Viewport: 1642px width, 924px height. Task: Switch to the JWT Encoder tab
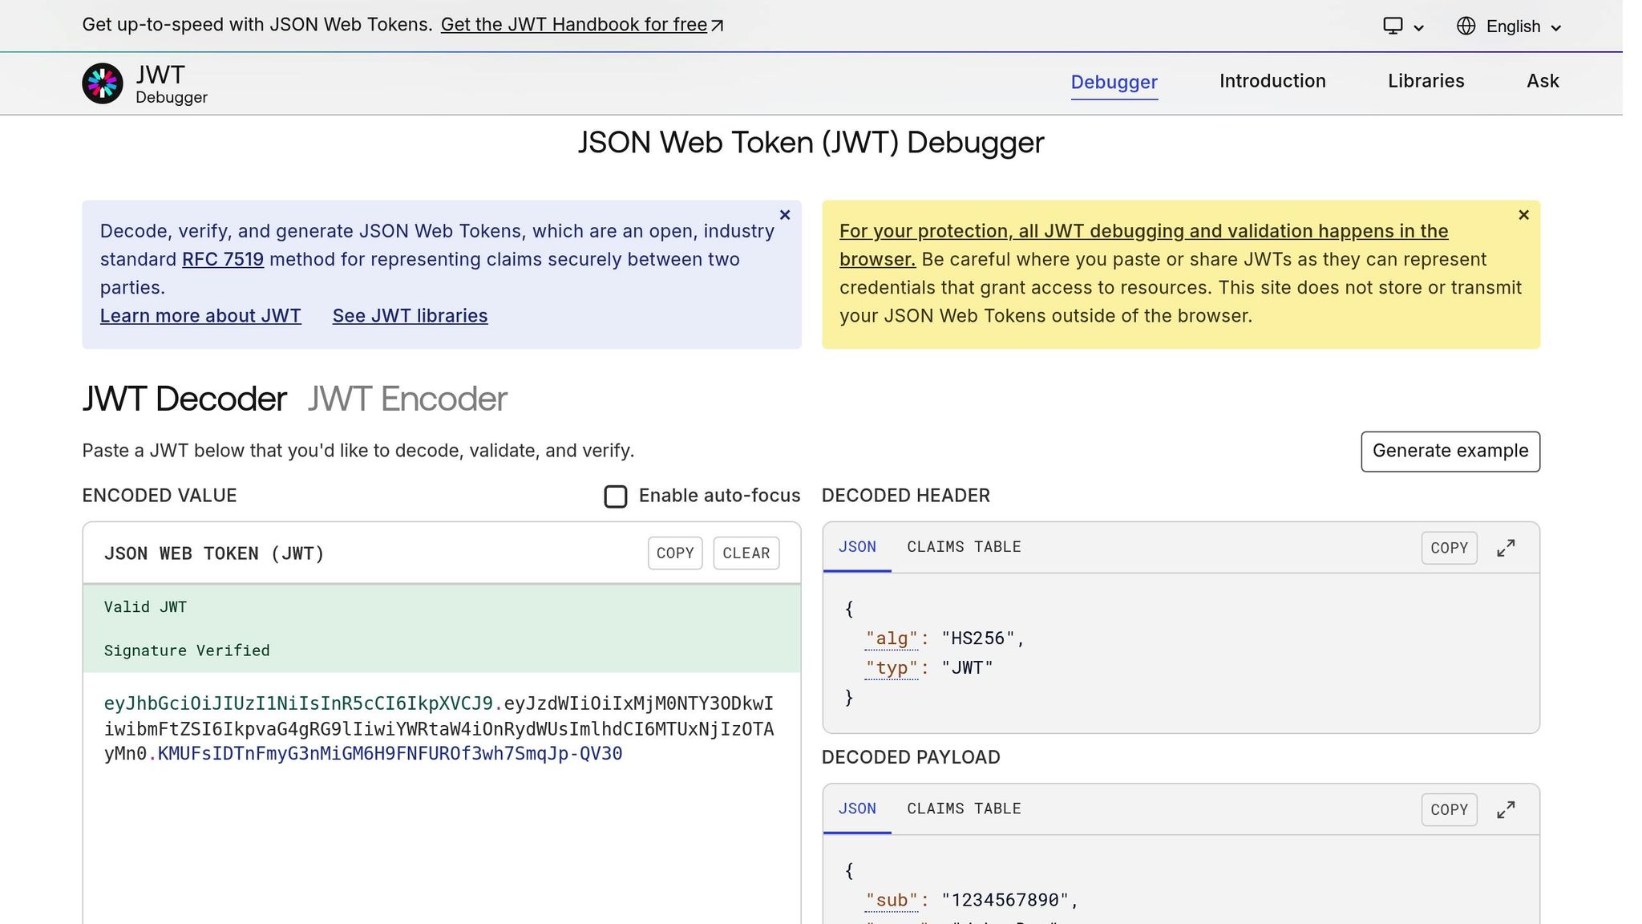coord(406,399)
